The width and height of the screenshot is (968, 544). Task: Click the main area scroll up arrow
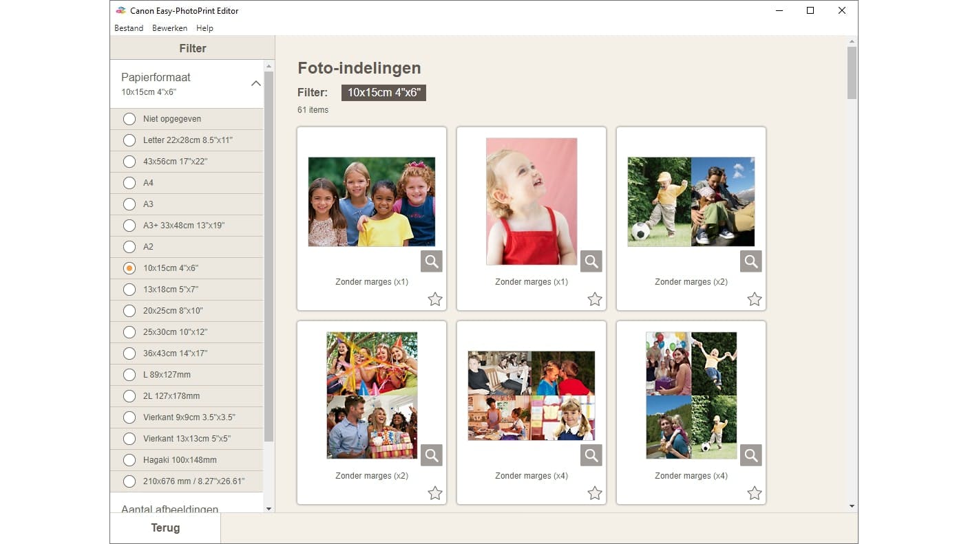[x=852, y=41]
